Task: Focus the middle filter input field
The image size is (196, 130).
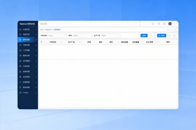Action: (x=83, y=35)
